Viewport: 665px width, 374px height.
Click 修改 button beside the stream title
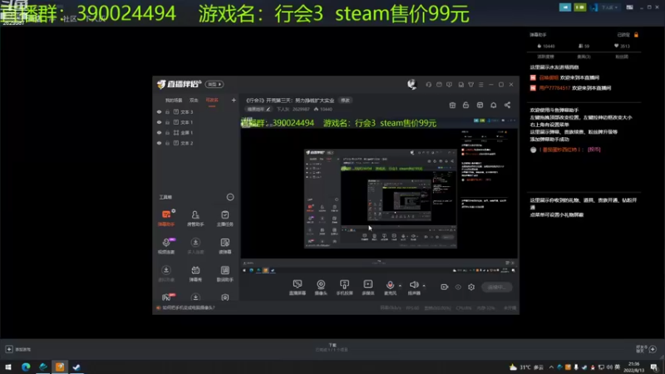pos(345,101)
